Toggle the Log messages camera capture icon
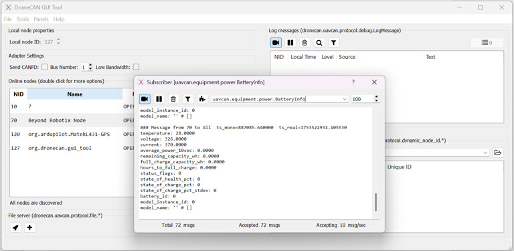 [x=276, y=43]
